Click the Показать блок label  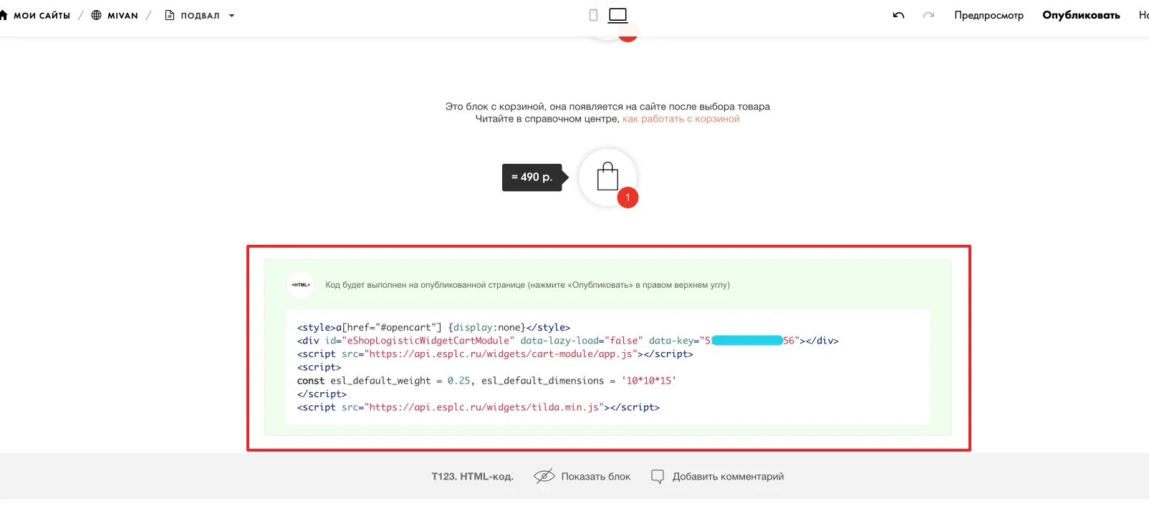[596, 477]
